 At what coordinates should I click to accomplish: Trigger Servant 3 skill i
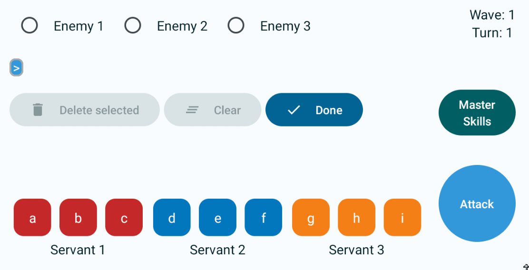coord(402,217)
